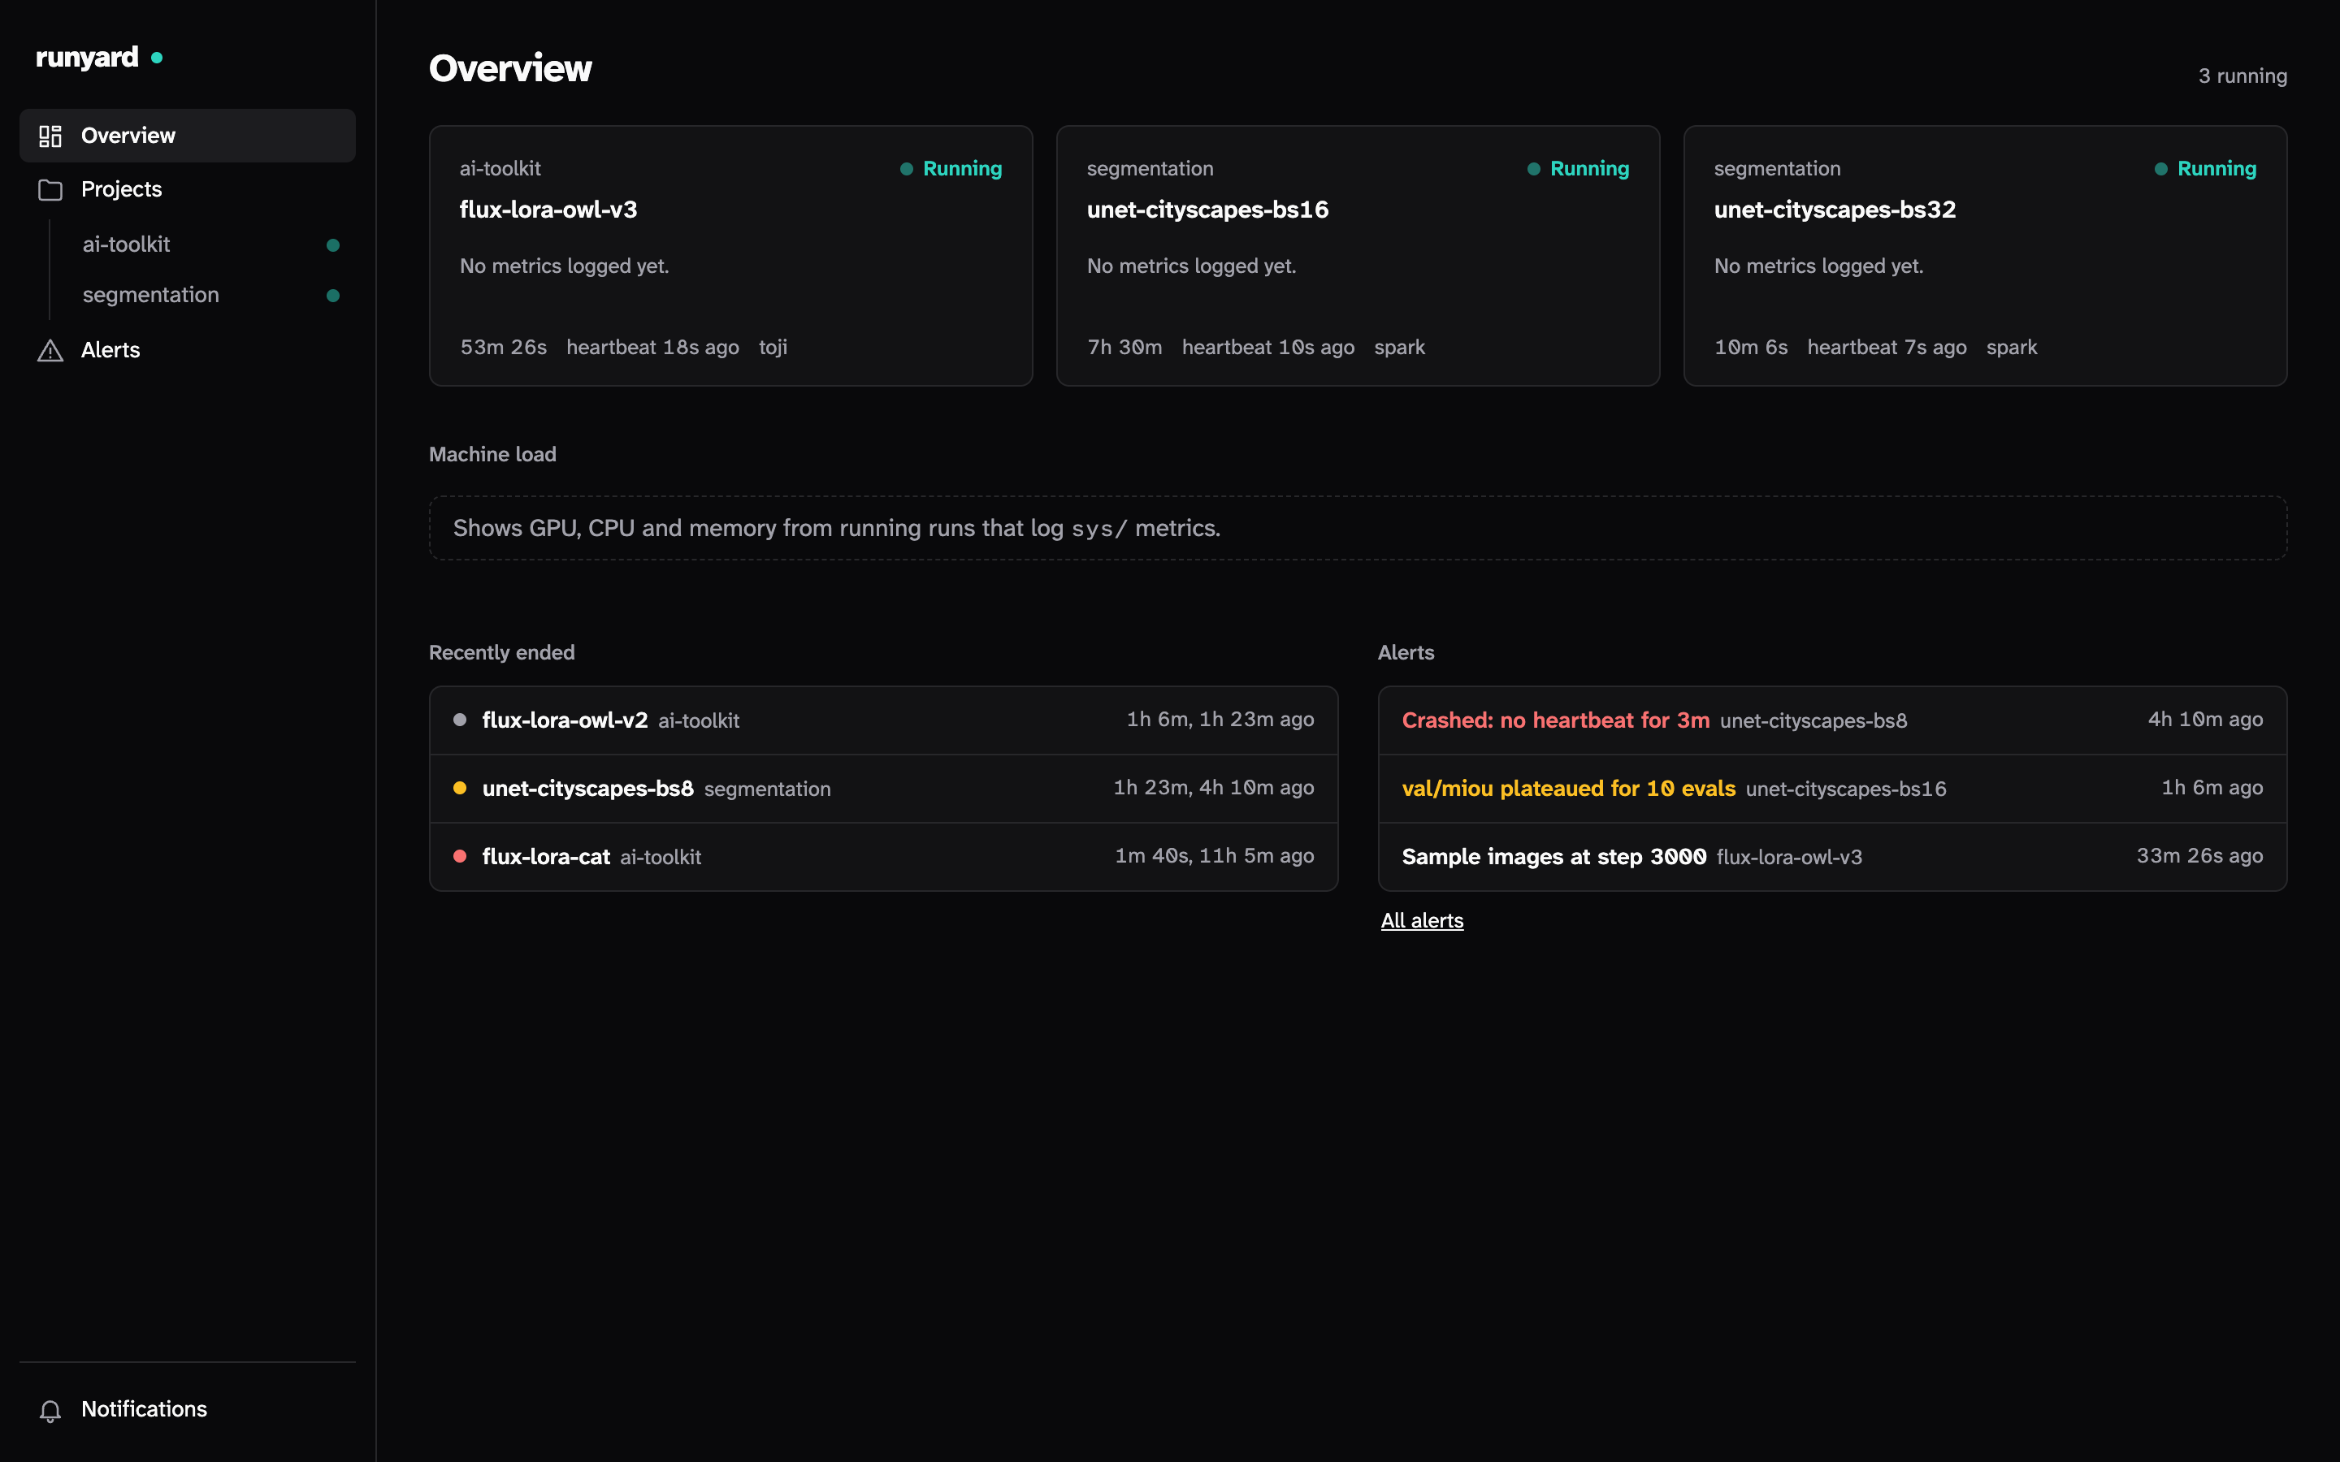Open Projects in the sidebar
The height and width of the screenshot is (1462, 2340).
point(188,189)
